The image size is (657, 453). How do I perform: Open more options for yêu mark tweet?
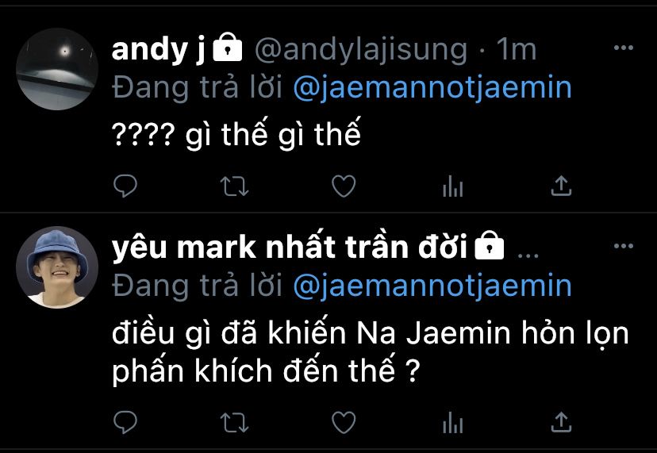point(623,246)
